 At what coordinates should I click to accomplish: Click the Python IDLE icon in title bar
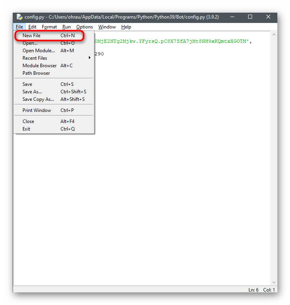19,17
